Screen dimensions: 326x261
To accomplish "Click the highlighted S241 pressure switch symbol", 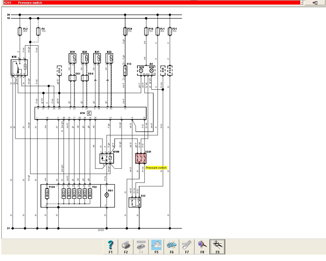I will pos(141,158).
